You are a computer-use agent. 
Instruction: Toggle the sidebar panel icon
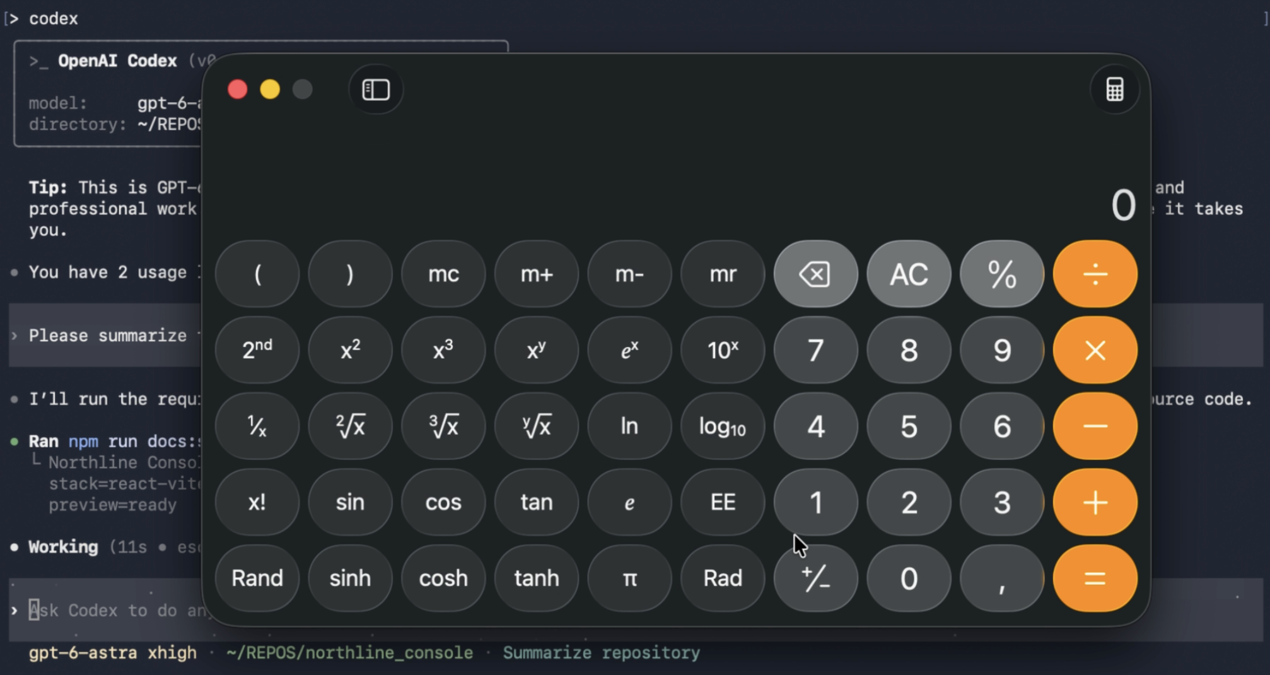(x=376, y=90)
